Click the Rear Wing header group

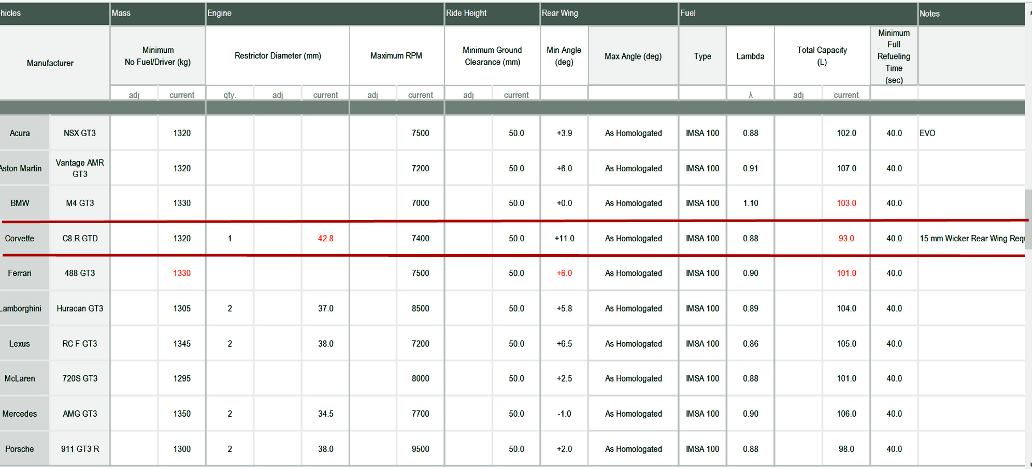[x=559, y=13]
